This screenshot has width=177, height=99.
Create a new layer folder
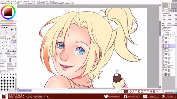[x=168, y=32]
